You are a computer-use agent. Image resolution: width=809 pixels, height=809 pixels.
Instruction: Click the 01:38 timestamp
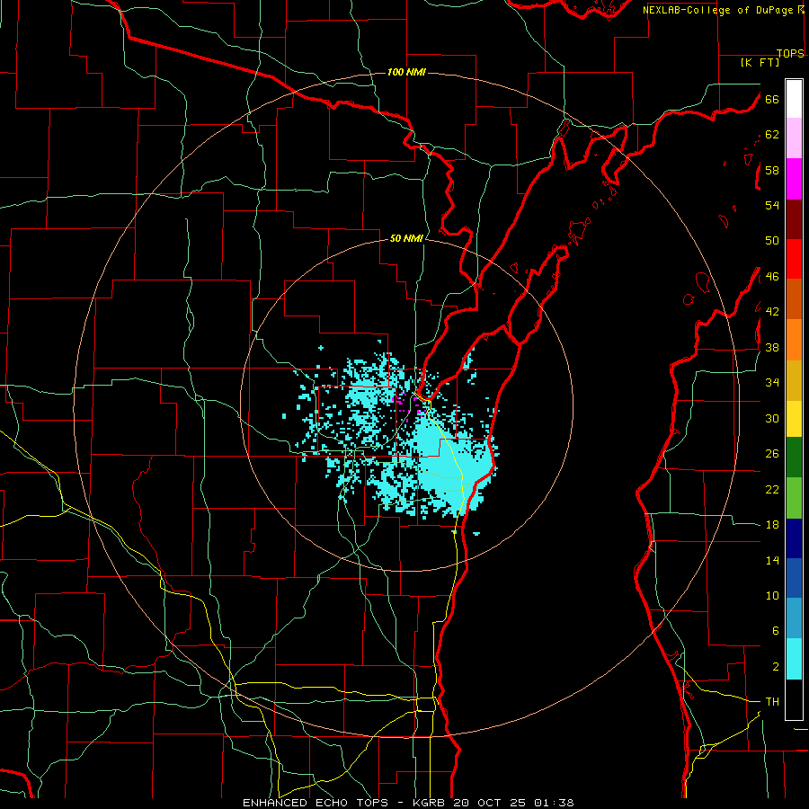point(554,803)
